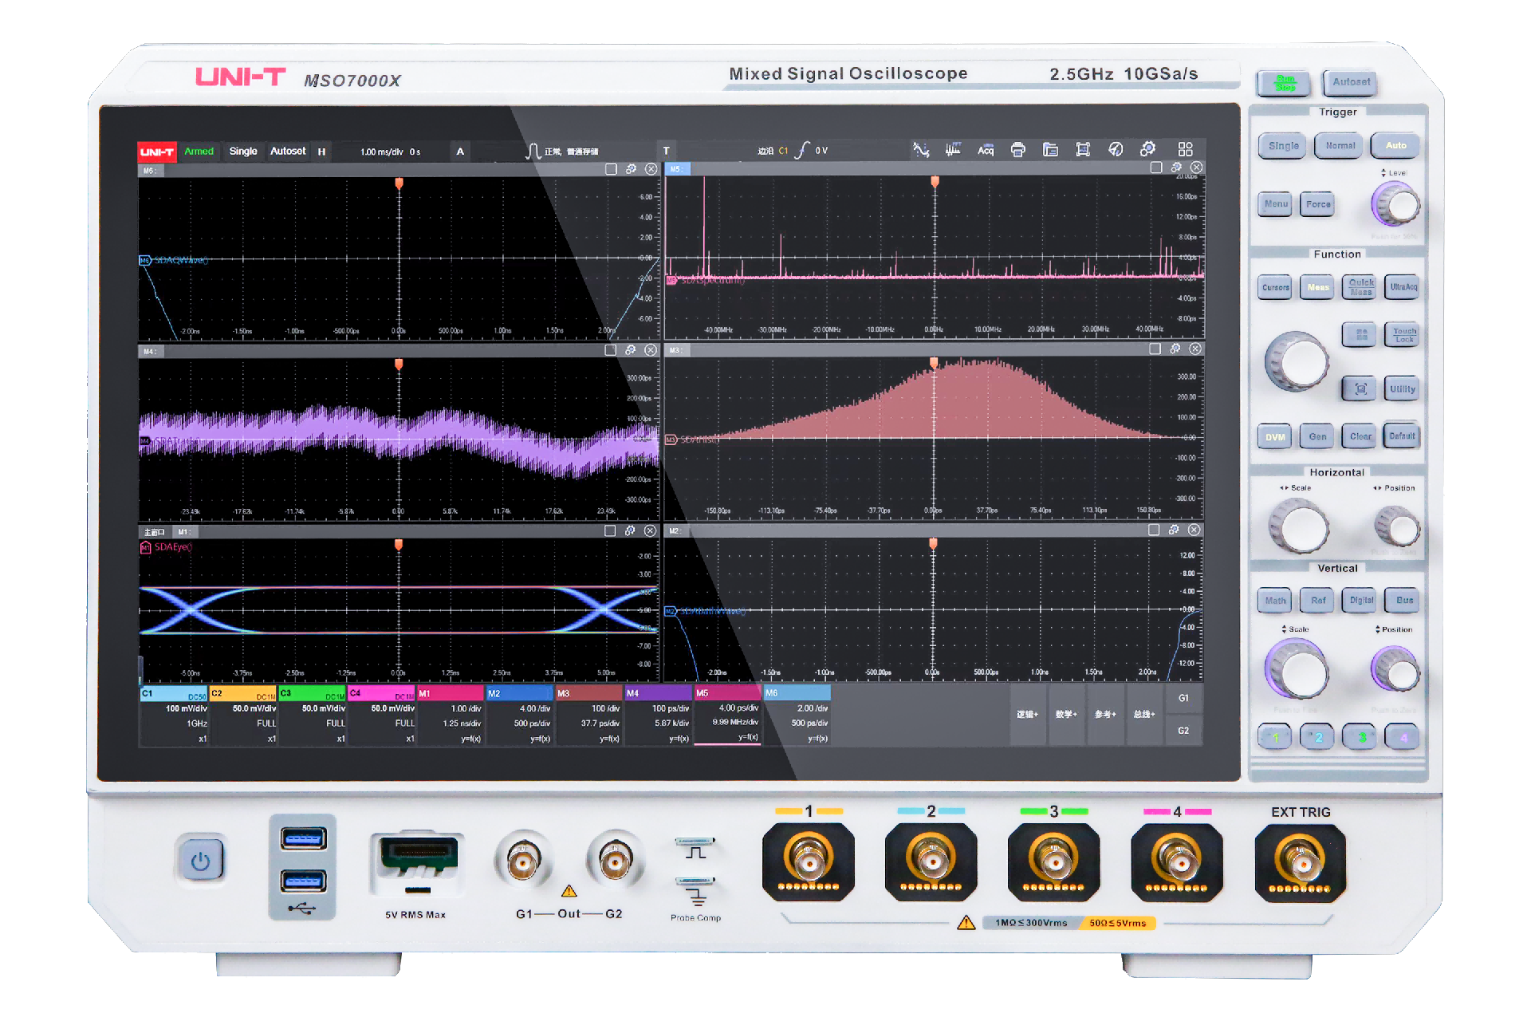The width and height of the screenshot is (1531, 1021).
Task: Maximize the M5 spectrum window
Action: (x=1156, y=168)
